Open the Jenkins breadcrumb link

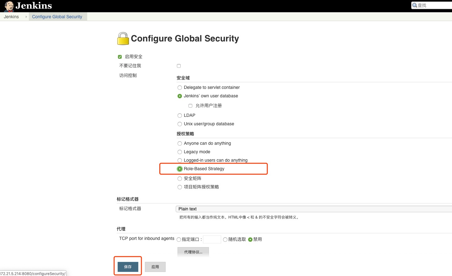tap(11, 17)
